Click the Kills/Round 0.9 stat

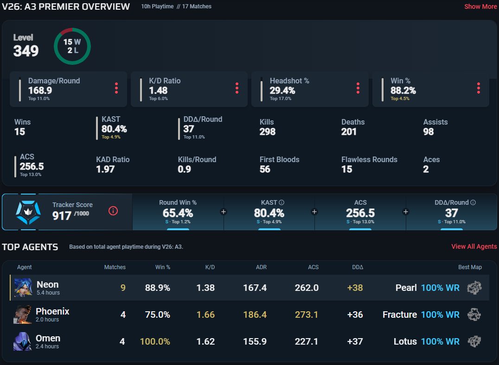coord(197,164)
